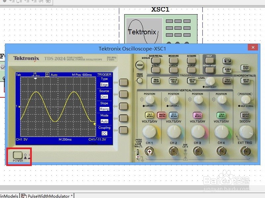Click the AUTO SET button
This screenshot has height=198, width=265.
(227, 61)
